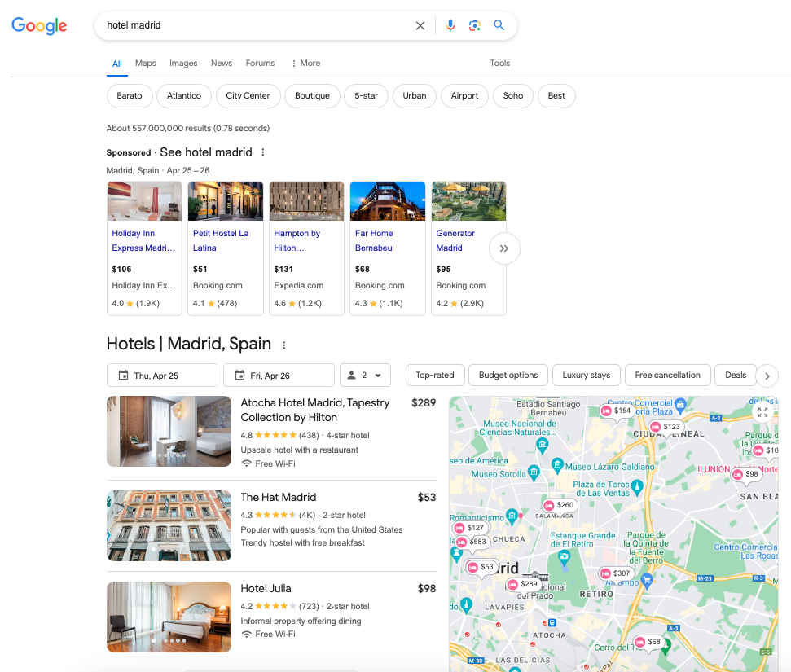Open options menu next to Sponsored heading
The width and height of the screenshot is (791, 672).
coord(262,152)
